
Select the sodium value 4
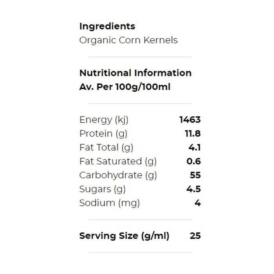[x=198, y=203]
